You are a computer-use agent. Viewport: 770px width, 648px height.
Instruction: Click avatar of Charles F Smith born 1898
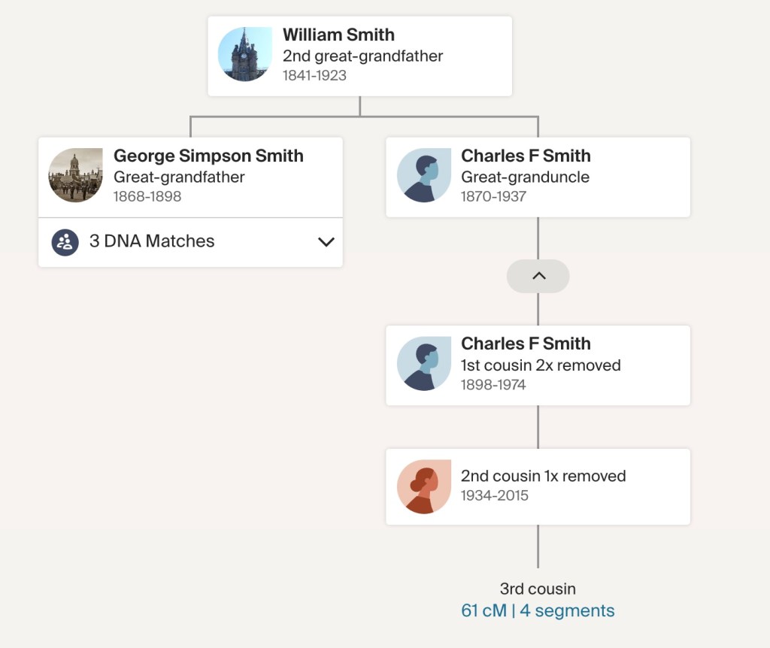(423, 363)
